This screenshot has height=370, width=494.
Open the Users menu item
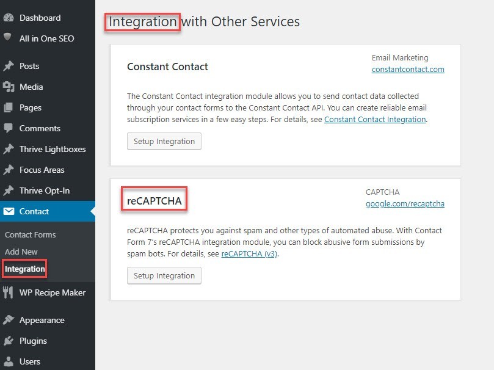[30, 362]
